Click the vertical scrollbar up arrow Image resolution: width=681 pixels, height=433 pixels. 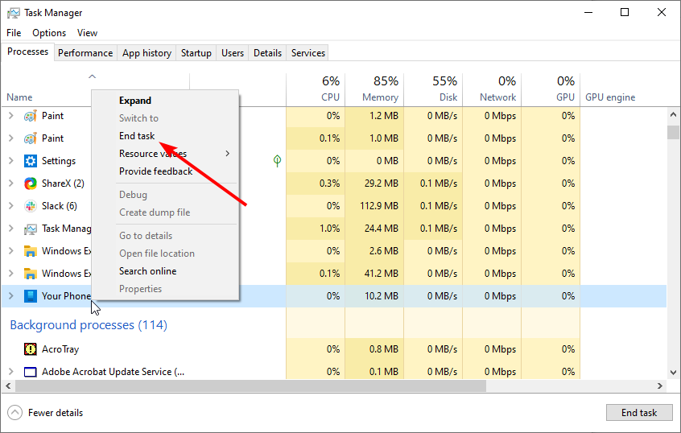click(x=673, y=115)
